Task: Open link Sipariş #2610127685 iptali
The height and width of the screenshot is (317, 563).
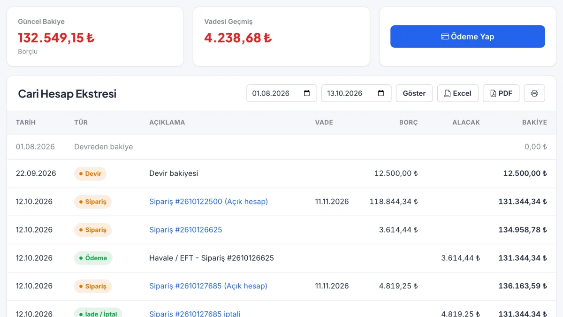Action: point(195,313)
